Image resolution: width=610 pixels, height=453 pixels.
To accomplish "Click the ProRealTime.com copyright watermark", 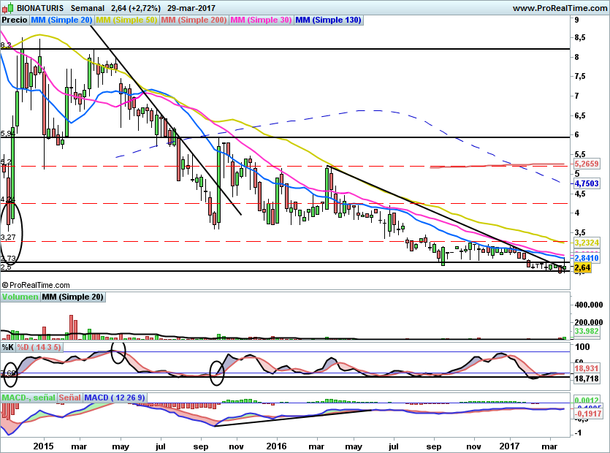I will tap(35, 285).
